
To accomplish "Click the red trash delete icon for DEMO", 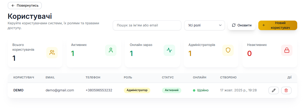I will pyautogui.click(x=286, y=90).
